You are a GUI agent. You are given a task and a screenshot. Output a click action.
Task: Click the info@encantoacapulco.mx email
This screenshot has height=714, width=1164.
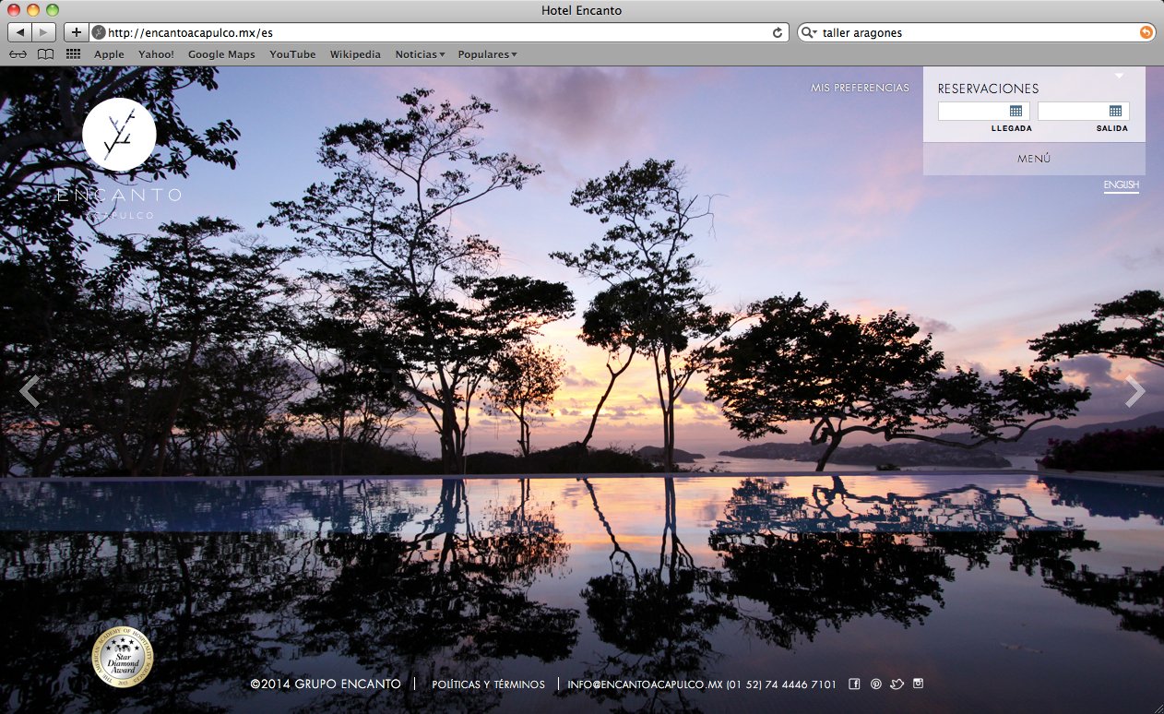645,684
